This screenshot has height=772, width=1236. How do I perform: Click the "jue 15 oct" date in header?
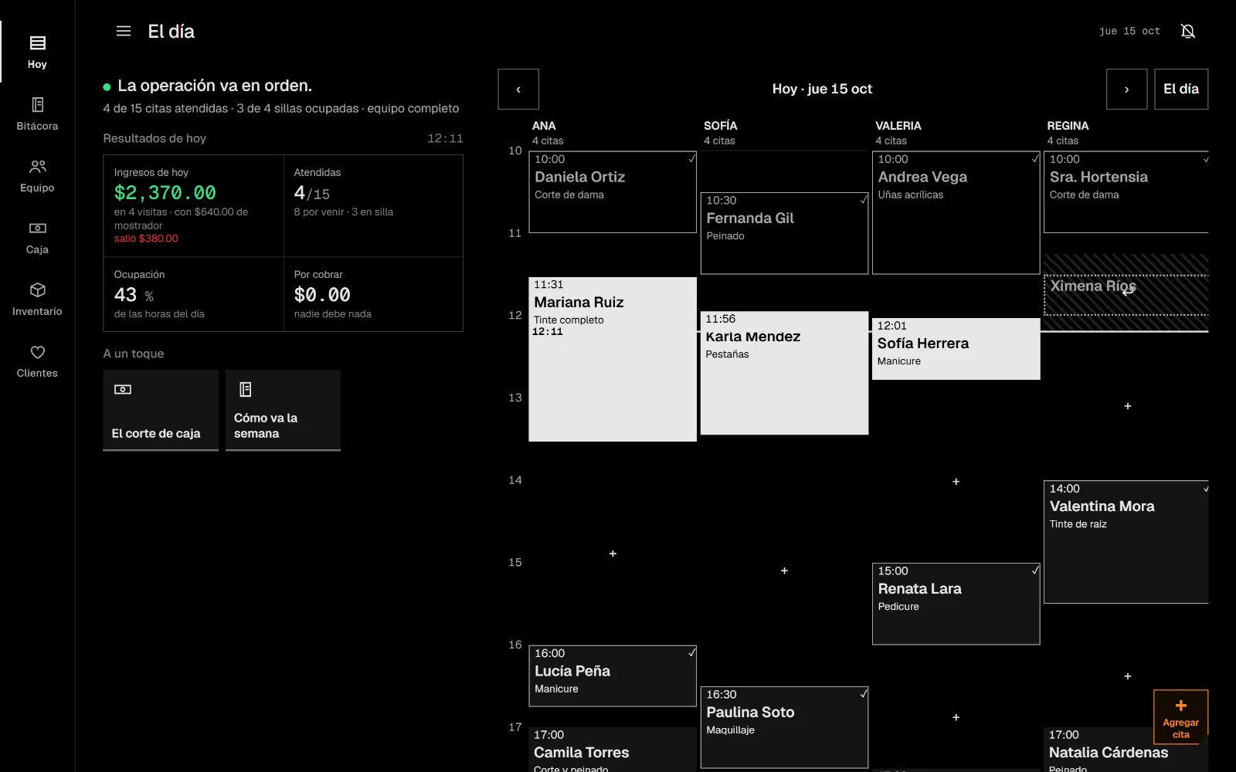[1129, 31]
